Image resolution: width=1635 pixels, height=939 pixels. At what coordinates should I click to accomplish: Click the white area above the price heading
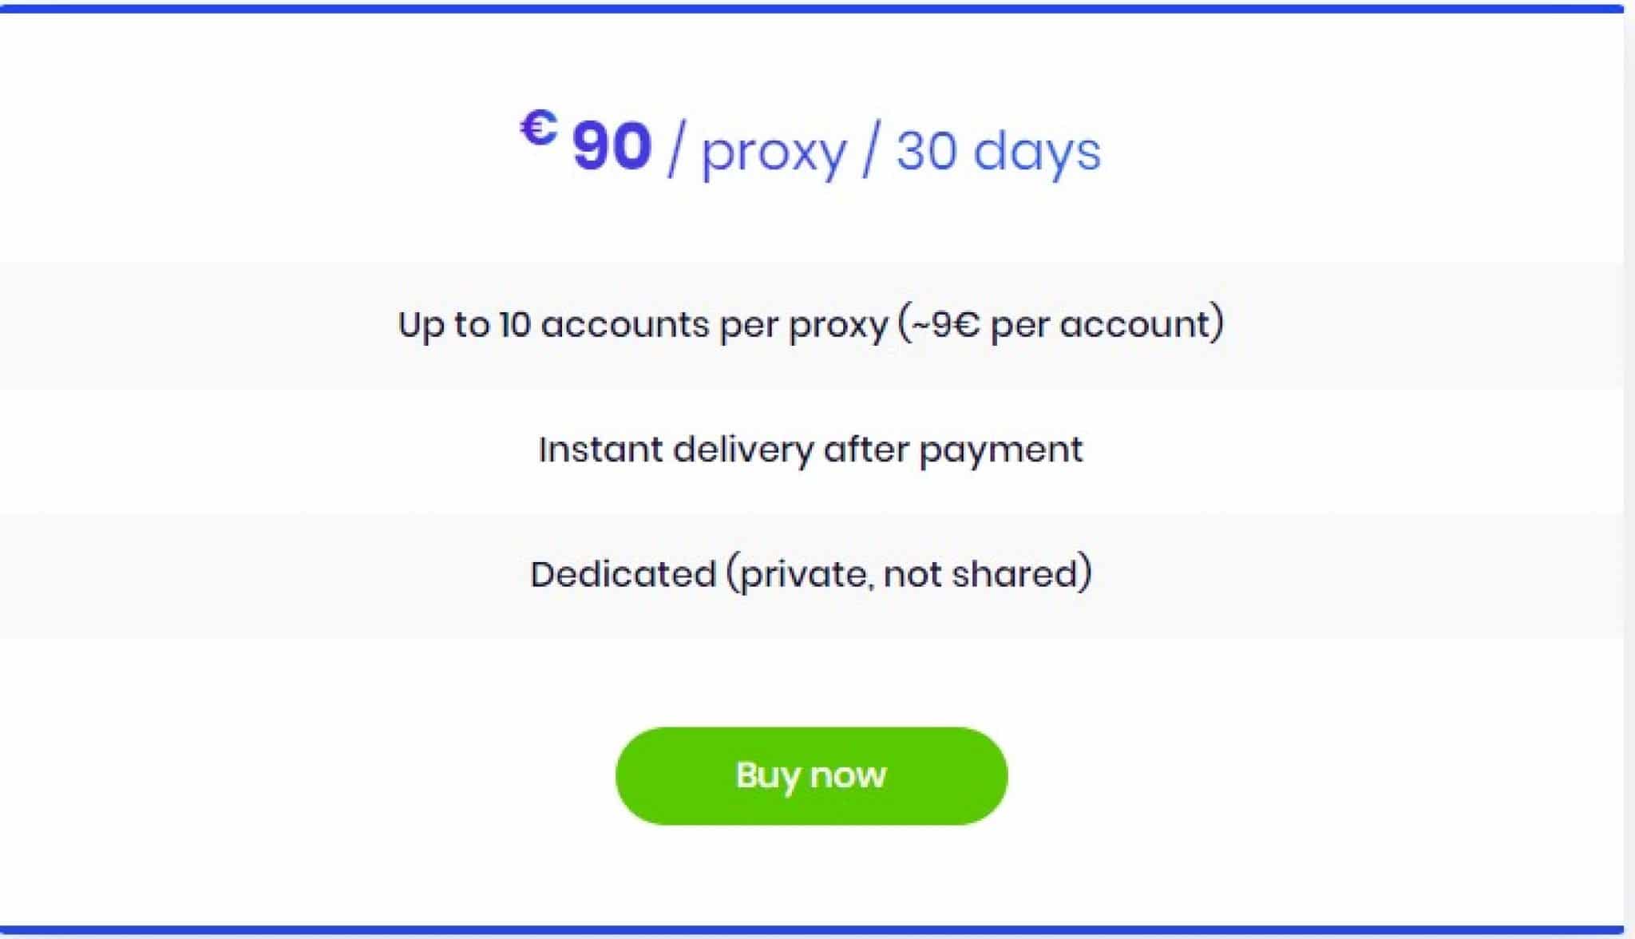coord(817,56)
